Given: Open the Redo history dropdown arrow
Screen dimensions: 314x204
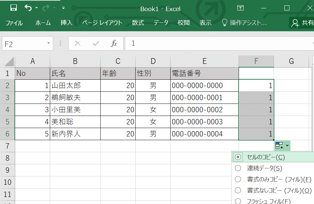Looking at the screenshot, I should (54, 8).
